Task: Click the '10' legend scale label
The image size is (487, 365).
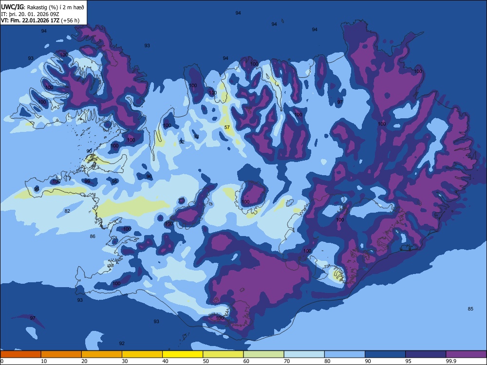Action: coord(44,361)
